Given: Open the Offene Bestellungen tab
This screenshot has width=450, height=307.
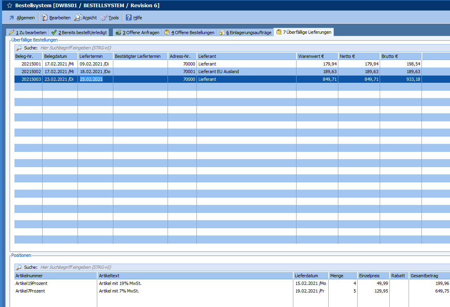Looking at the screenshot, I should coord(189,33).
